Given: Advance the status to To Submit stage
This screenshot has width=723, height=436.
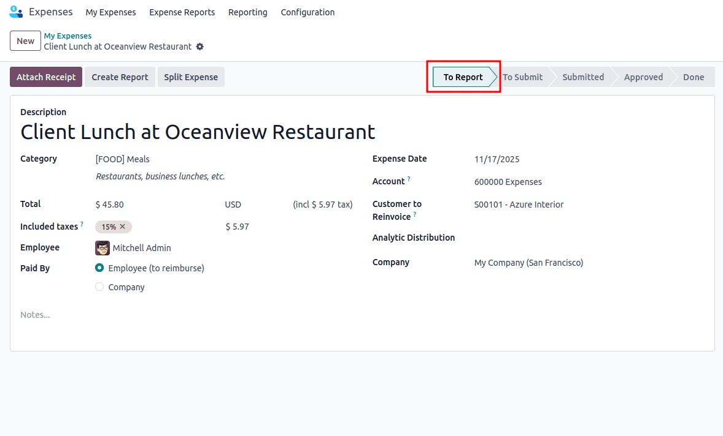Looking at the screenshot, I should (522, 77).
